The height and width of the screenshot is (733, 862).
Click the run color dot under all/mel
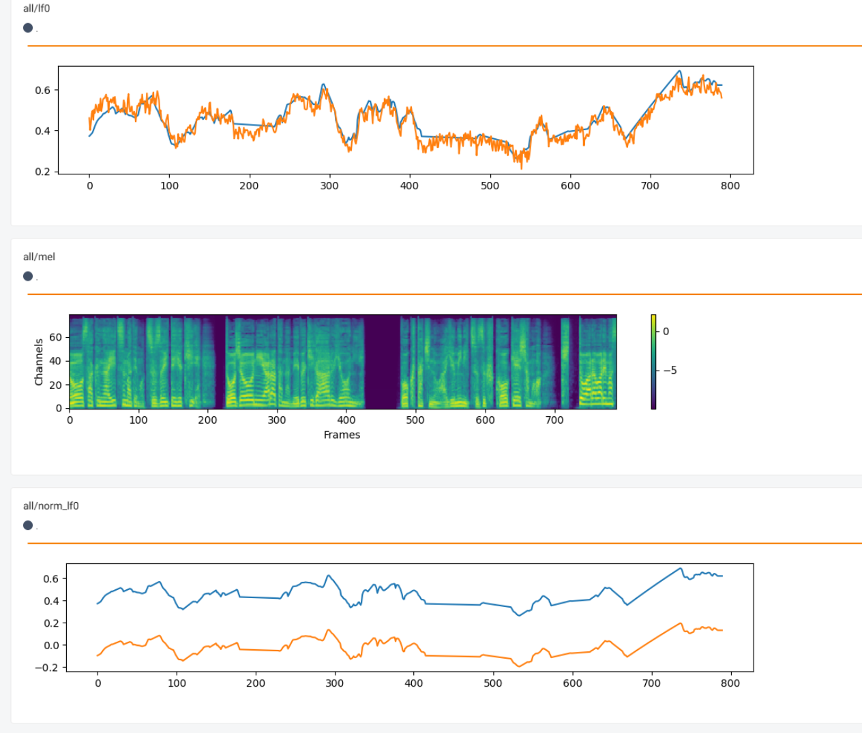point(28,276)
